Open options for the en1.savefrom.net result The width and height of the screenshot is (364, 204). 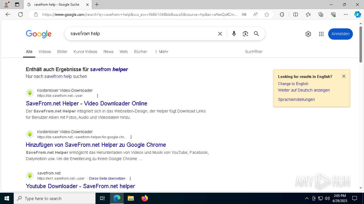click(130, 178)
